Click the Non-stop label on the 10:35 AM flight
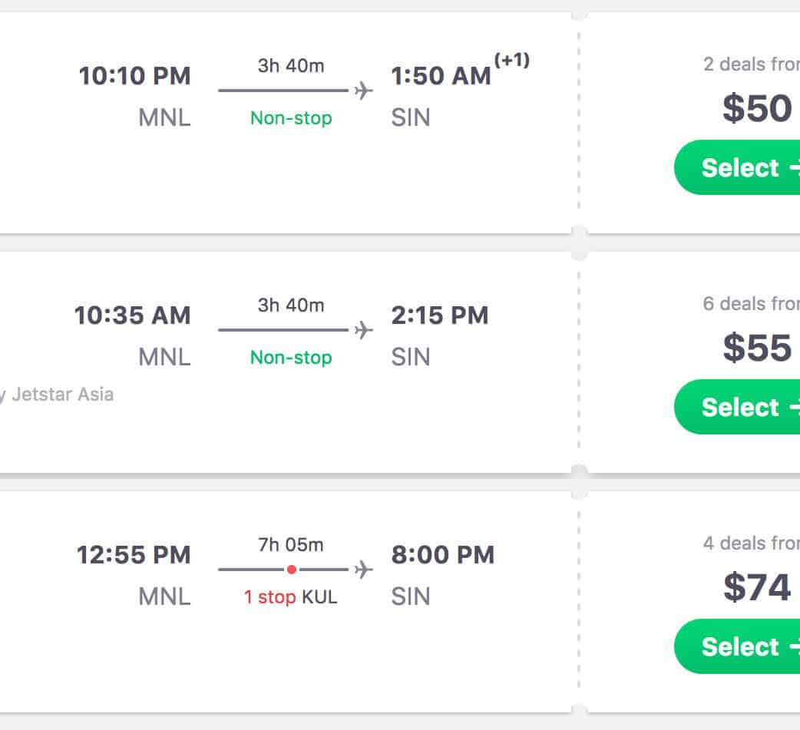Viewport: 800px width, 730px height. (291, 358)
